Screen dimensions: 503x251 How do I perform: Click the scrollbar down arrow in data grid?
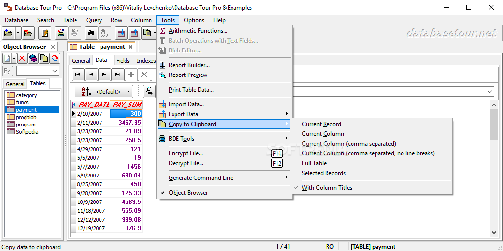click(494, 233)
